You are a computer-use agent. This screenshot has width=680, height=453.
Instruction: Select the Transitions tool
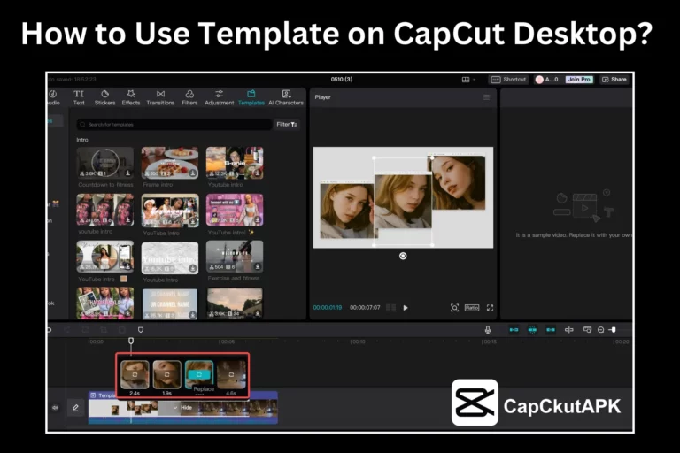tap(160, 97)
